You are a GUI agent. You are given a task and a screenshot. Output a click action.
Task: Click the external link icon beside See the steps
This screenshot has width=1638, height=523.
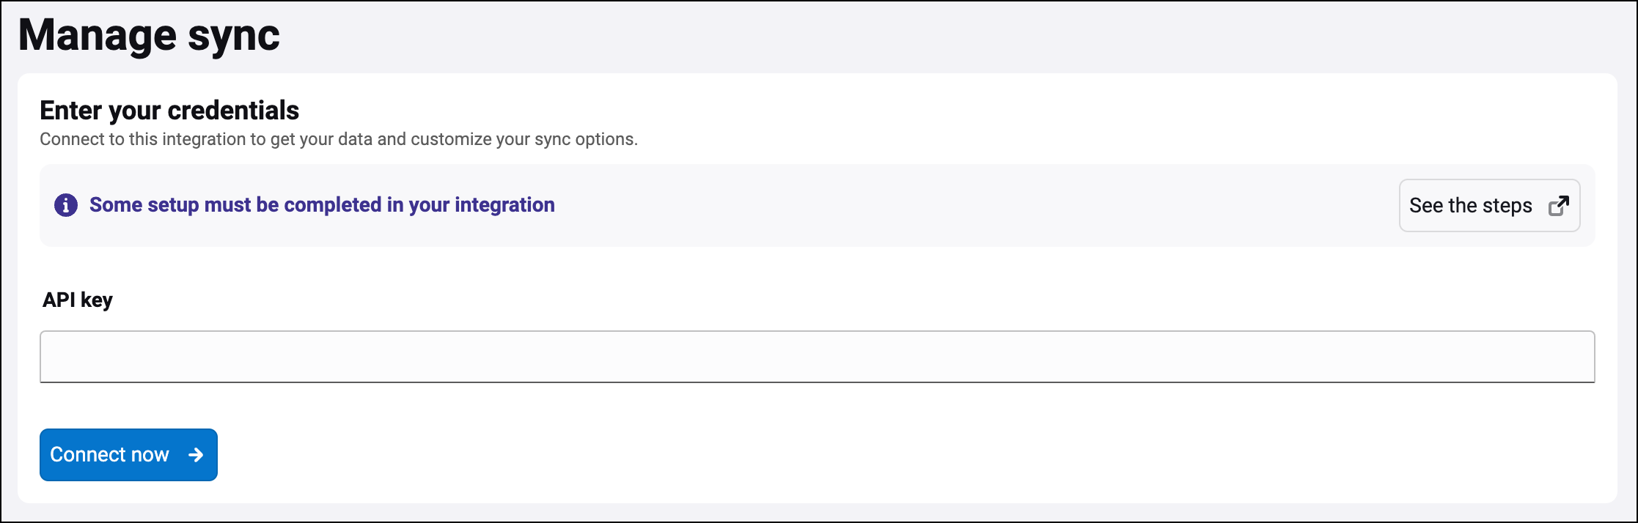1559,206
